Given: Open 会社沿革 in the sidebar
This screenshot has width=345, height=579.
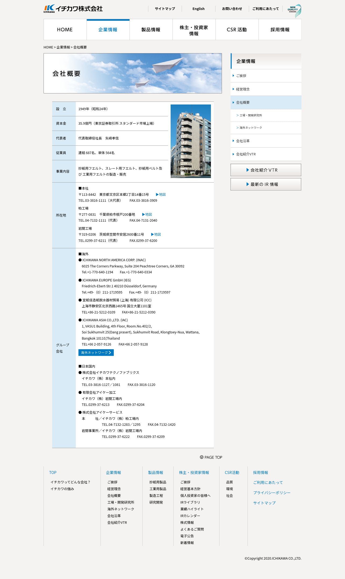Looking at the screenshot, I should point(266,141).
